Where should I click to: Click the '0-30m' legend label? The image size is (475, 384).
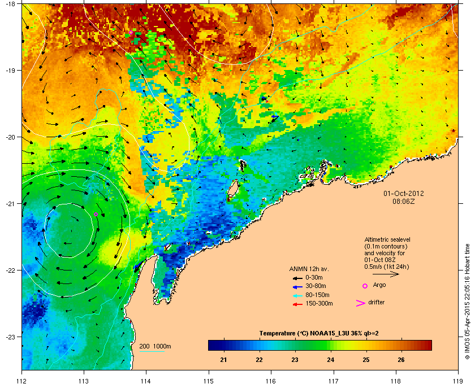tap(314, 277)
